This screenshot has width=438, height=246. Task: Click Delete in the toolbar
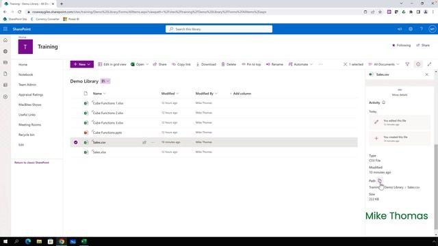[229, 64]
